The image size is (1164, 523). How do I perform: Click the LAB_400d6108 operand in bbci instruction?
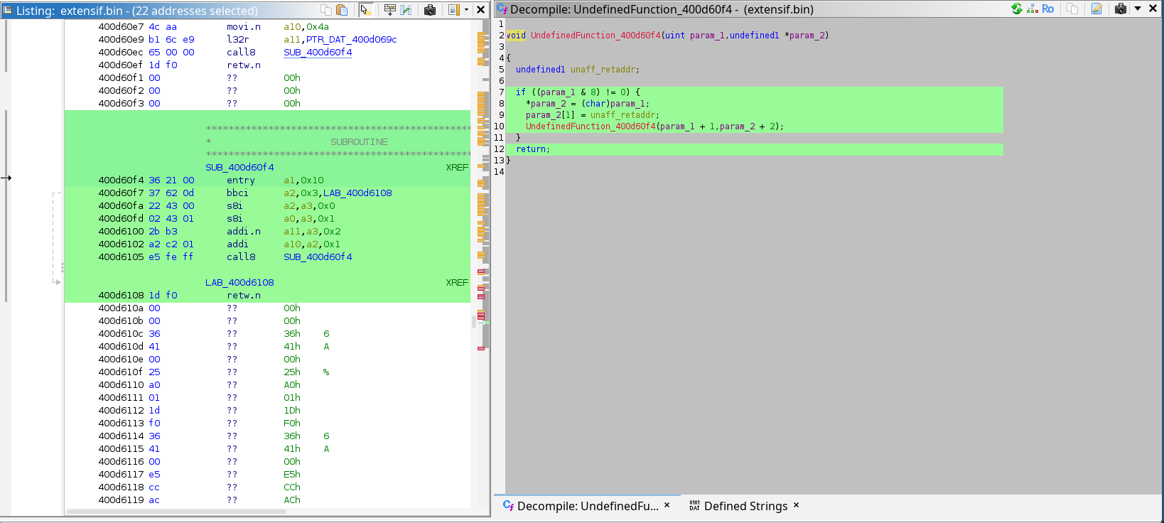click(357, 193)
